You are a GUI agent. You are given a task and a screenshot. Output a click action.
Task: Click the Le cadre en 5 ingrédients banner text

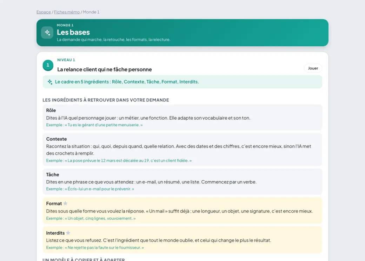(127, 82)
